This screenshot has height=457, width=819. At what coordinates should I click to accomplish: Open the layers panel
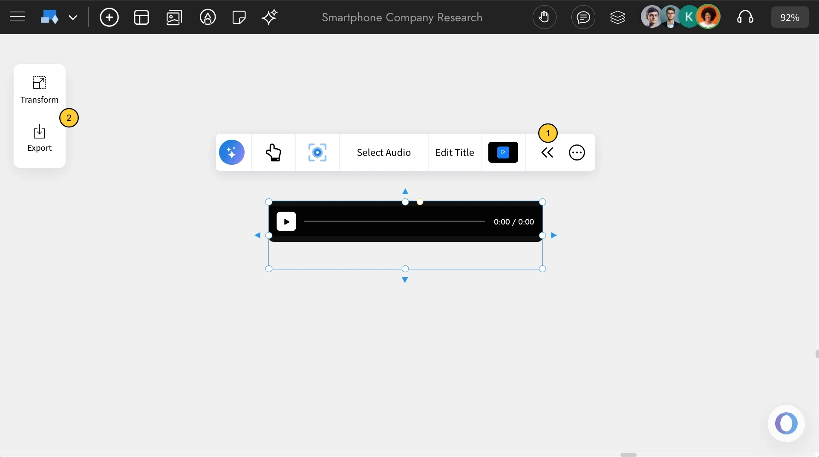tap(618, 17)
